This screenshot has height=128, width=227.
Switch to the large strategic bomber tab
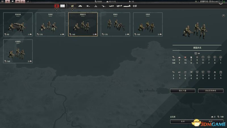pos(127,6)
